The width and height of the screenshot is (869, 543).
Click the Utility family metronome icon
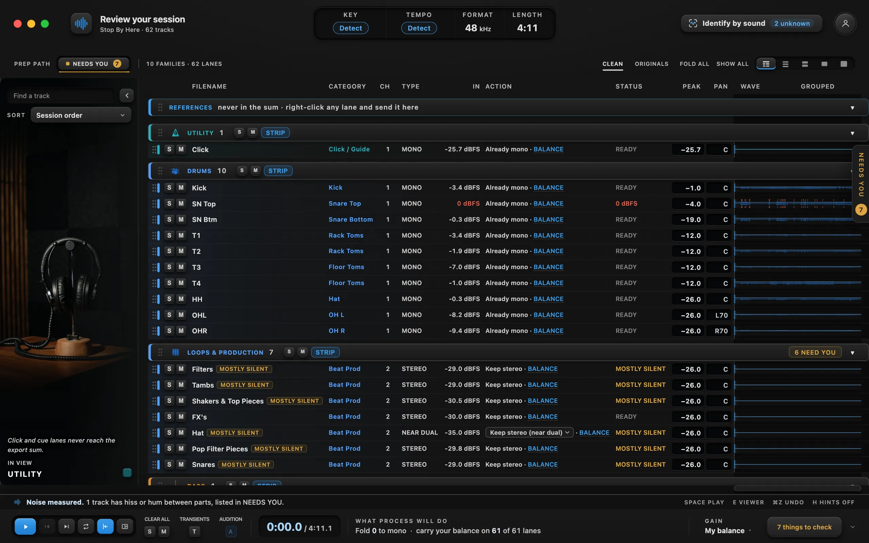coord(175,133)
